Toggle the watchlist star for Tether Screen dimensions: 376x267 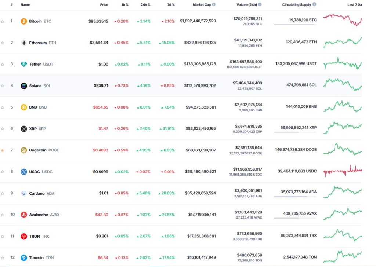[3, 65]
